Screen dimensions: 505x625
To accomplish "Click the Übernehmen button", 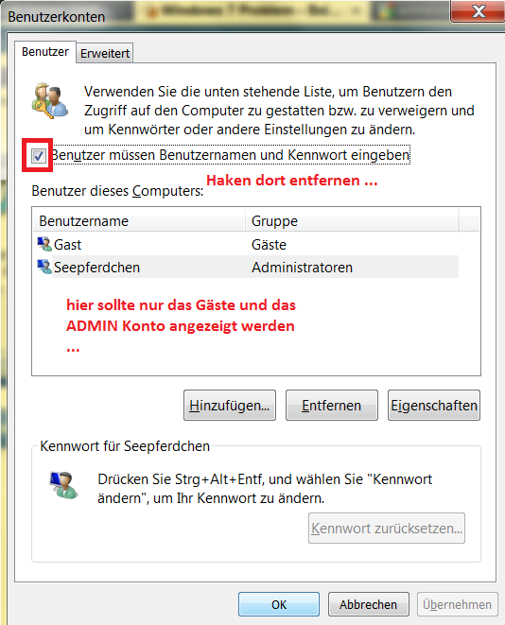I will pos(457,604).
